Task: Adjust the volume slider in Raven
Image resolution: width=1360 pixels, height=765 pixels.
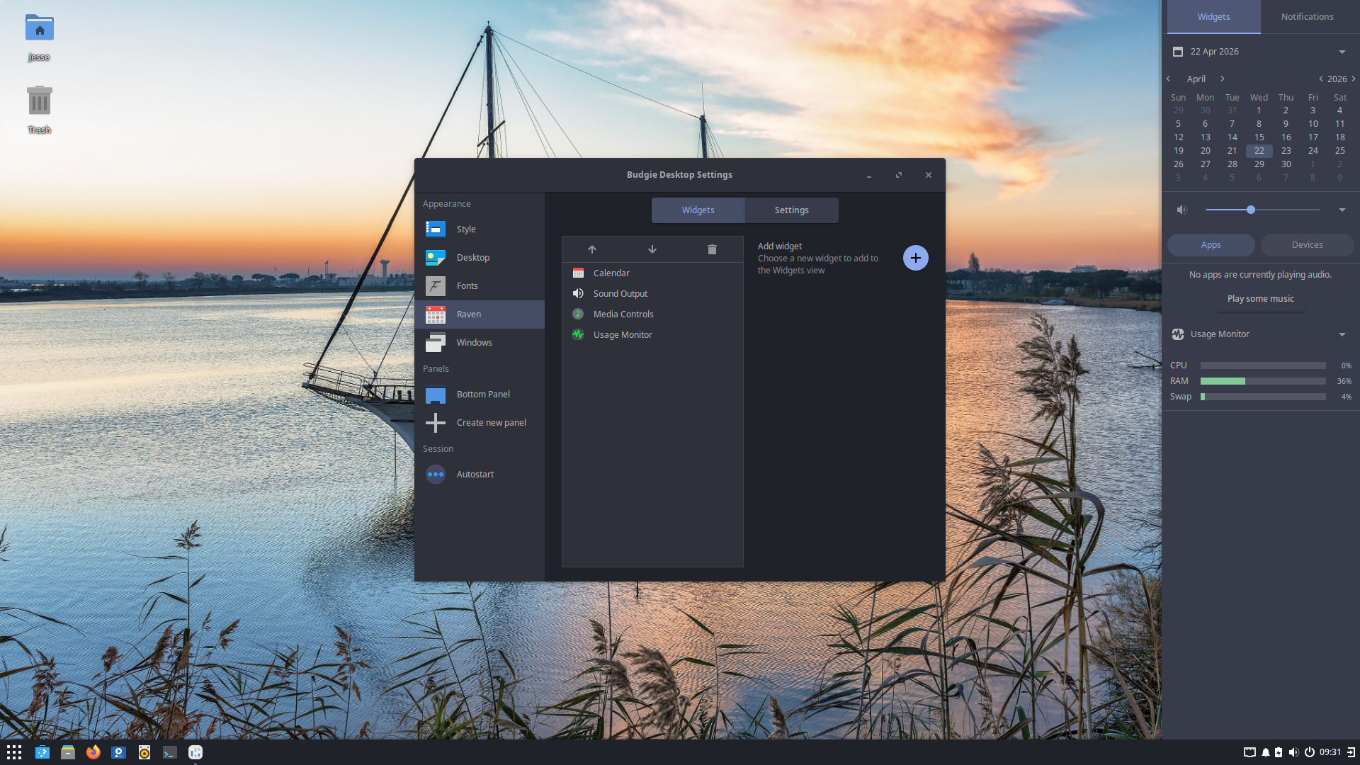Action: coord(1262,210)
